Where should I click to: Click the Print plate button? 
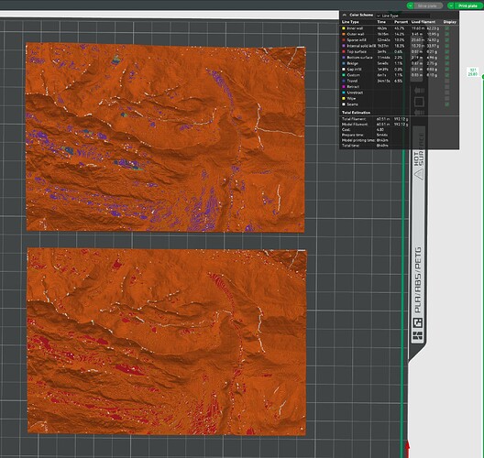click(467, 5)
